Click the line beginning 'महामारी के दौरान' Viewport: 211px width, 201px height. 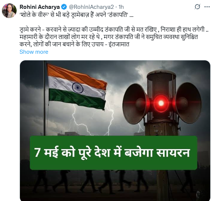108,37
